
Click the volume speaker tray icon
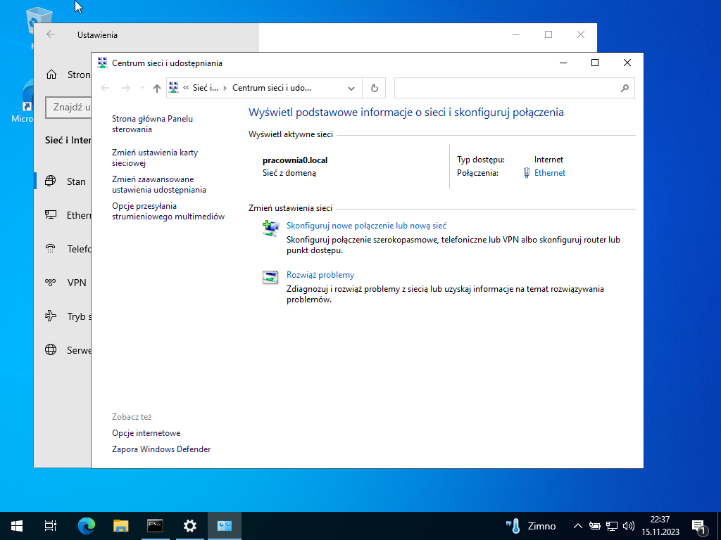(x=628, y=526)
